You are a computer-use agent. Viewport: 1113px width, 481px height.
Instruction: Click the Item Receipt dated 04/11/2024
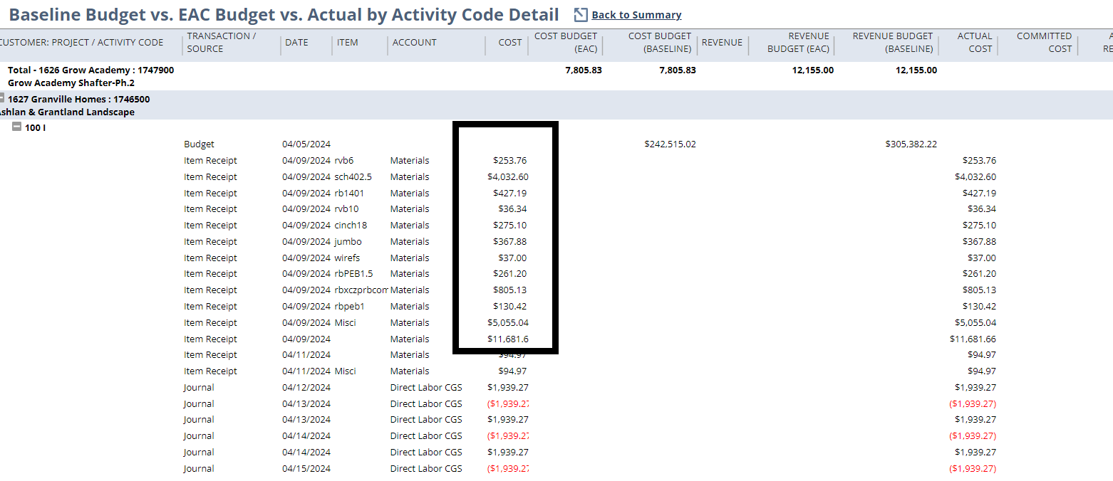[210, 354]
